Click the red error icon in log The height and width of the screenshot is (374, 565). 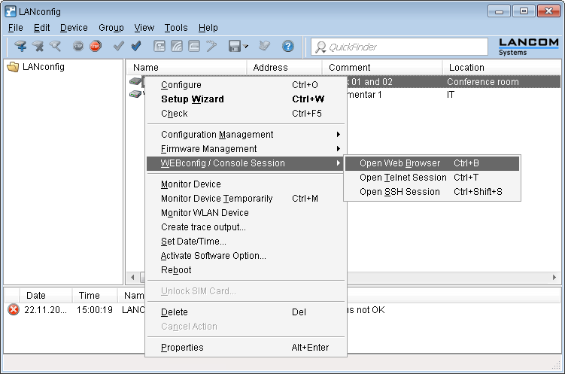[13, 310]
